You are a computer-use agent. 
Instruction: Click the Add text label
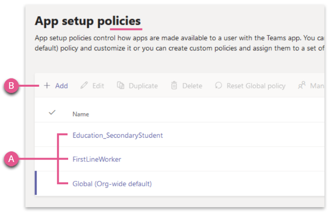click(x=61, y=86)
